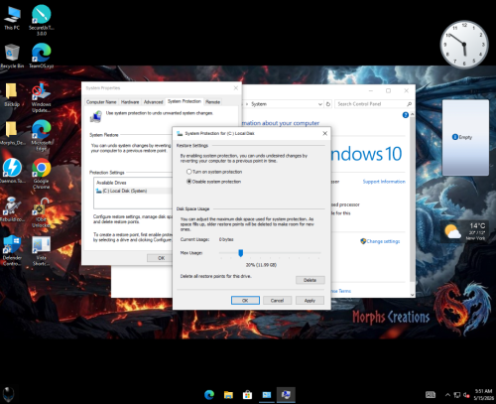Open Edge from the taskbar
496x404 pixels.
coord(209,395)
